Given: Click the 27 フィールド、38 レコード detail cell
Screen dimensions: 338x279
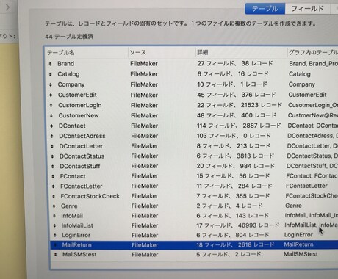Looking at the screenshot, I should [x=235, y=63].
